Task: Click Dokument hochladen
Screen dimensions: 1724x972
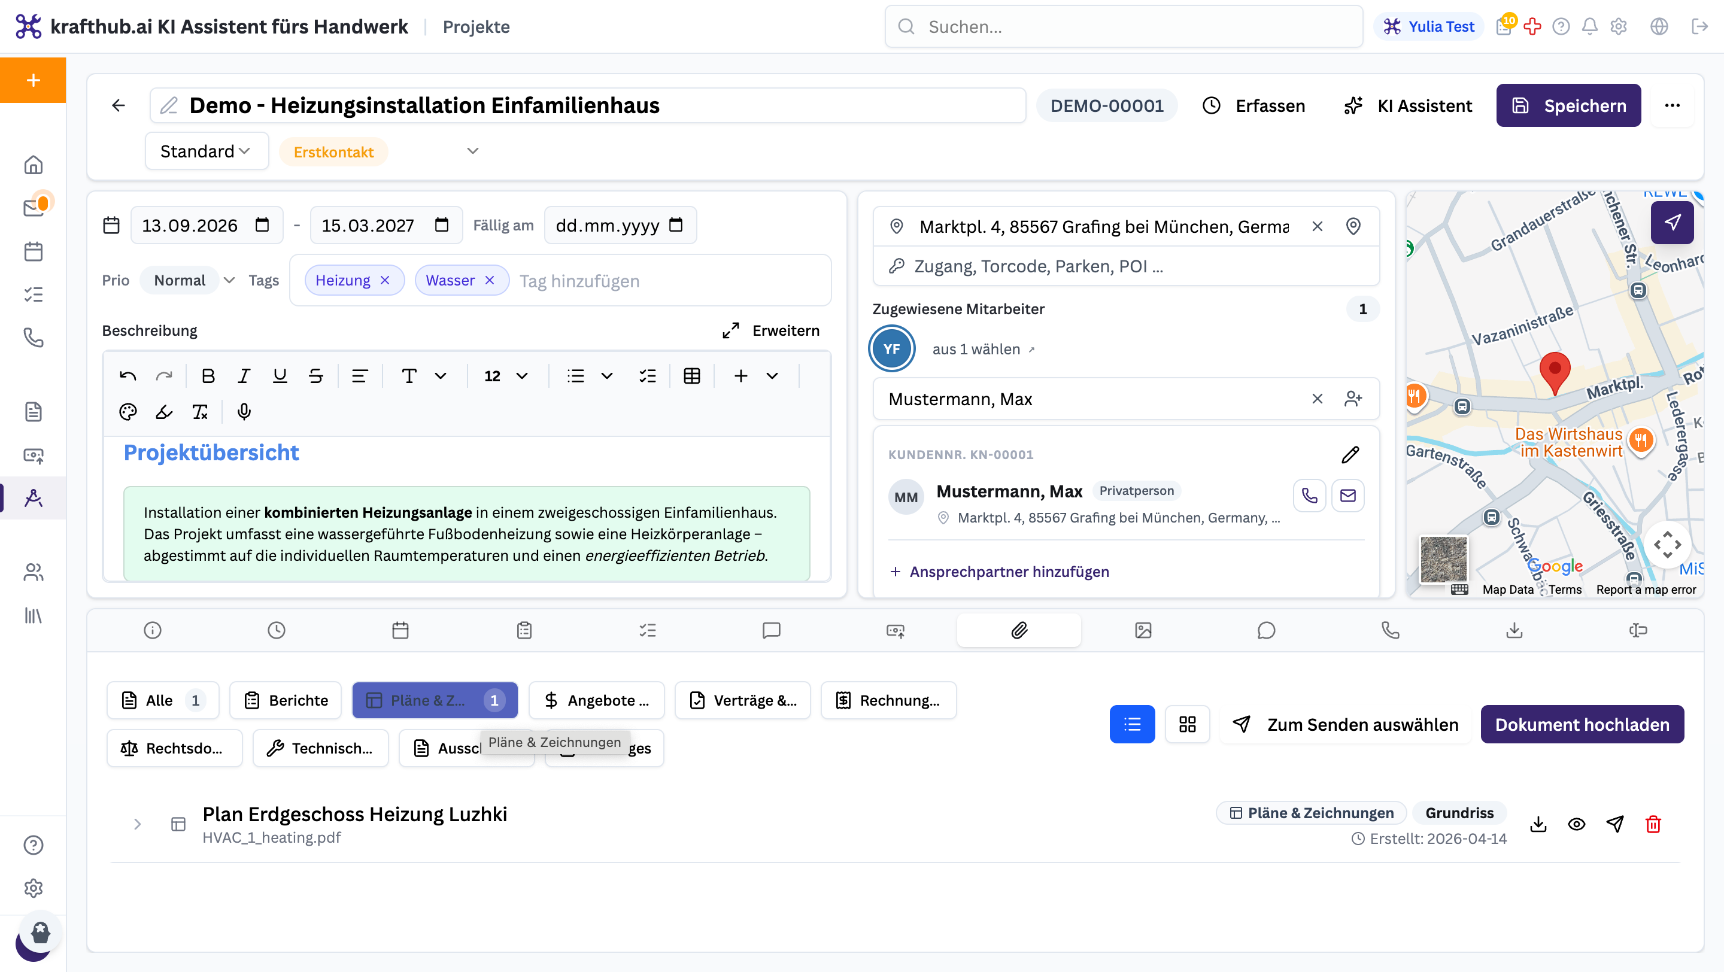Action: (x=1582, y=724)
